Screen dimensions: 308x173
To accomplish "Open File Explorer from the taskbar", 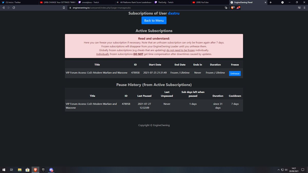I will coord(20,170).
